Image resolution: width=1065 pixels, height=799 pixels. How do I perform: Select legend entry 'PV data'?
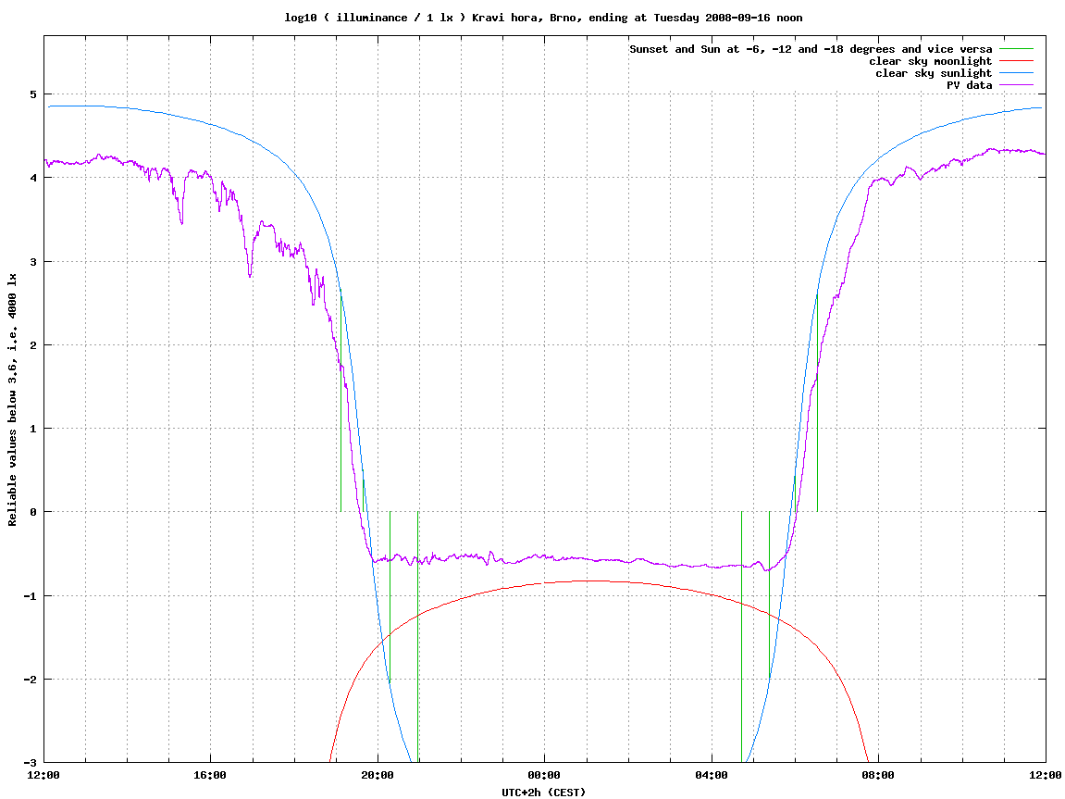pyautogui.click(x=969, y=85)
